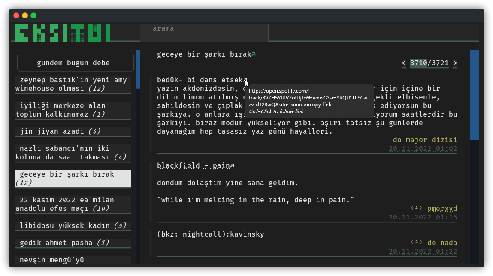Jump to last page 3721

coord(440,63)
